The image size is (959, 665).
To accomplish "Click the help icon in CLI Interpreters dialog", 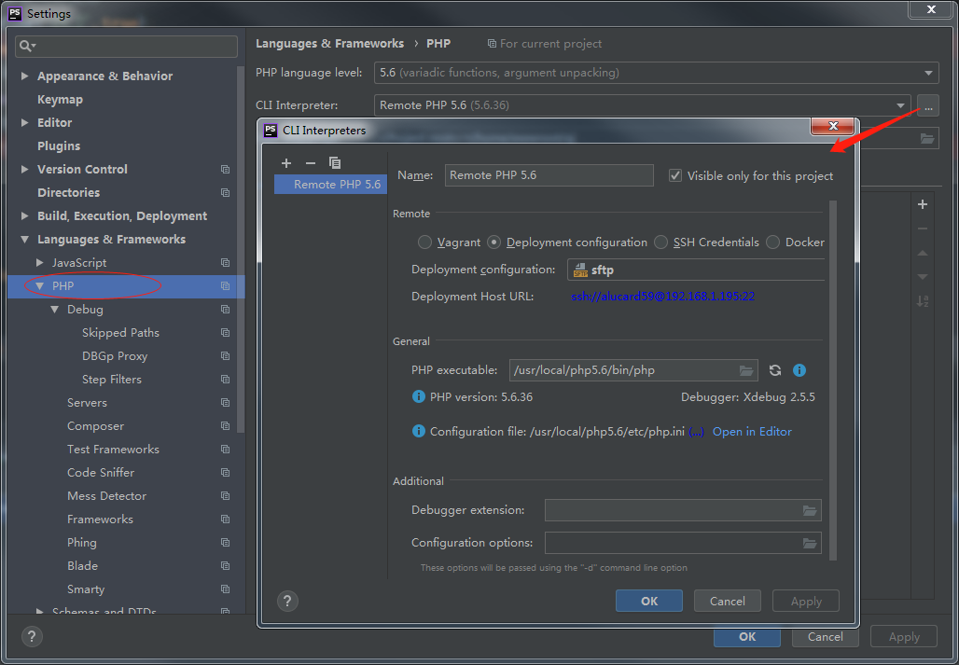I will click(287, 601).
